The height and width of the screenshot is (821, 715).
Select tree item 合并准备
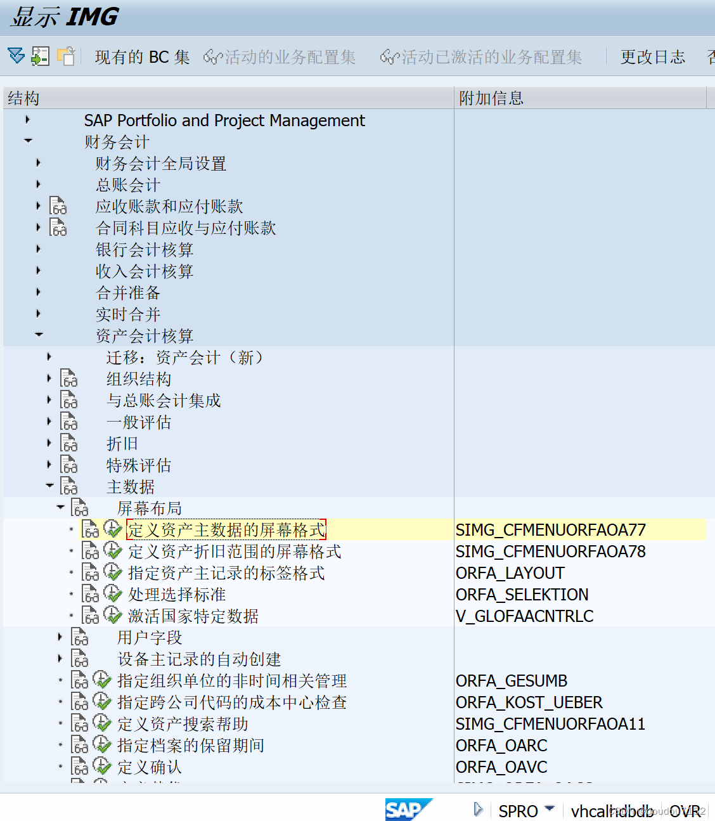(128, 292)
